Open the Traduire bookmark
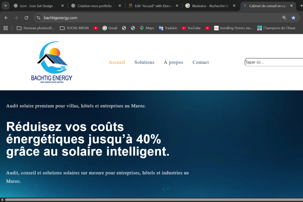Viewport: 303px width, 202px height. tap(168, 28)
